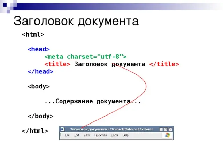Click the Internet Explorer window title text
The image size is (223, 167).
[111, 129]
